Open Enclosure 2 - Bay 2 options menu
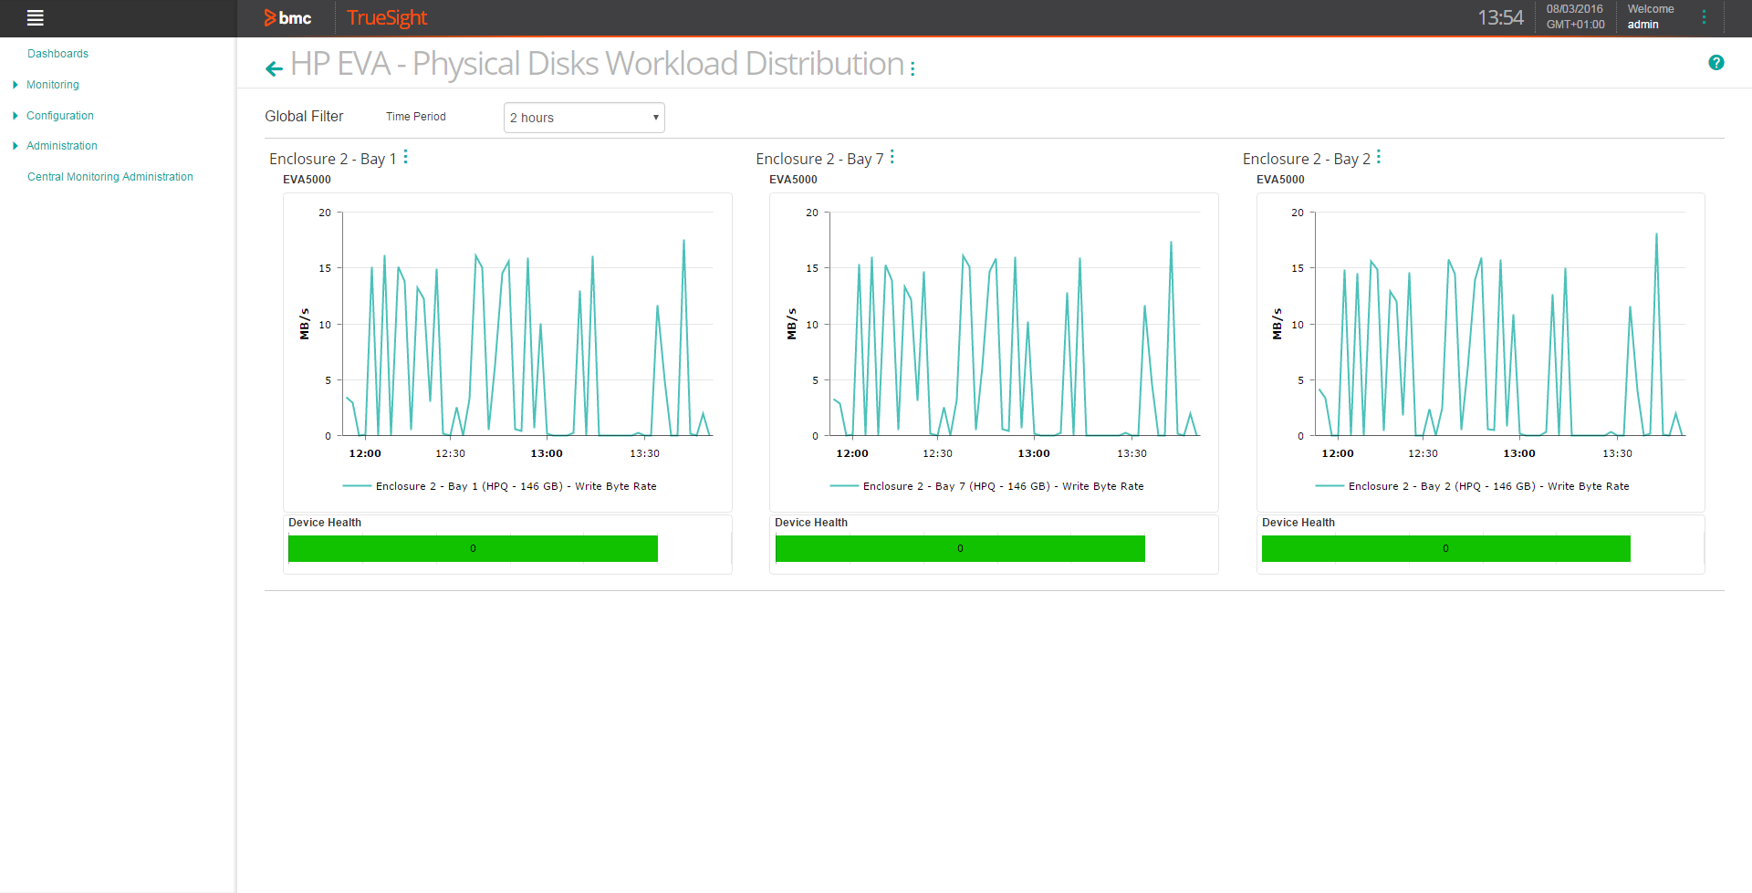The height and width of the screenshot is (893, 1752). tap(1379, 157)
